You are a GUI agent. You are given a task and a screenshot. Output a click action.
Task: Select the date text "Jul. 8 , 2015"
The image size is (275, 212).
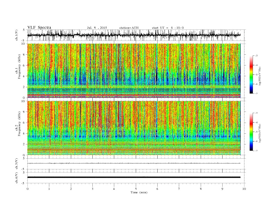point(97,28)
